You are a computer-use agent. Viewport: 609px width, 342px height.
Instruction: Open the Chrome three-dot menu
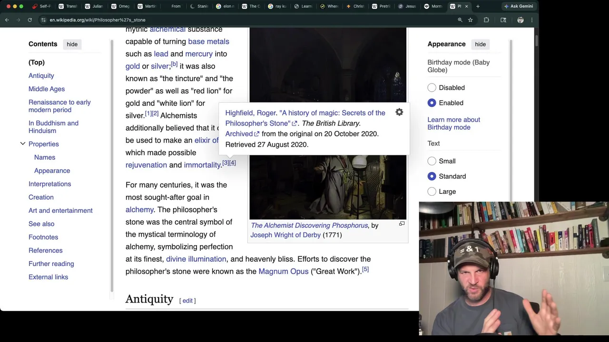(531, 20)
